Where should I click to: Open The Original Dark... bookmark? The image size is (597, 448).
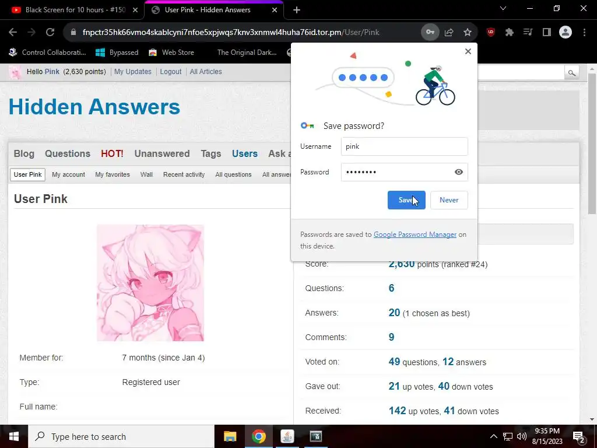[x=247, y=52]
